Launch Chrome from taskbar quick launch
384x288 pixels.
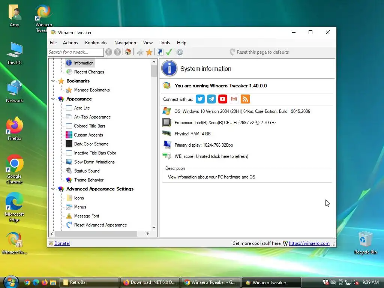point(27,282)
